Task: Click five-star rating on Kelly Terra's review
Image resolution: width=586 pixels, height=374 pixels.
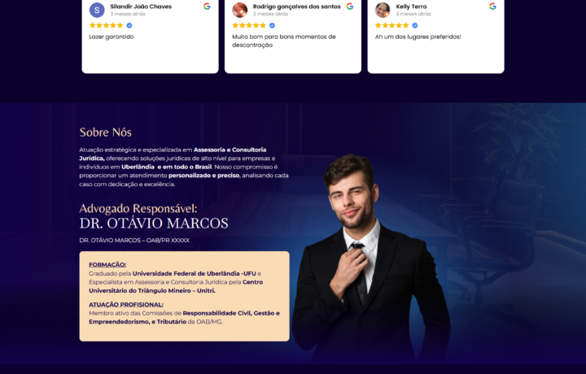Action: coord(391,25)
